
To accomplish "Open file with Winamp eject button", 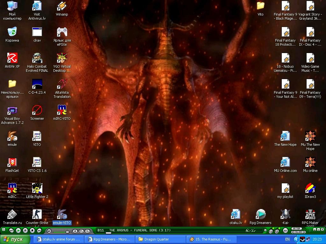I will (75, 231).
